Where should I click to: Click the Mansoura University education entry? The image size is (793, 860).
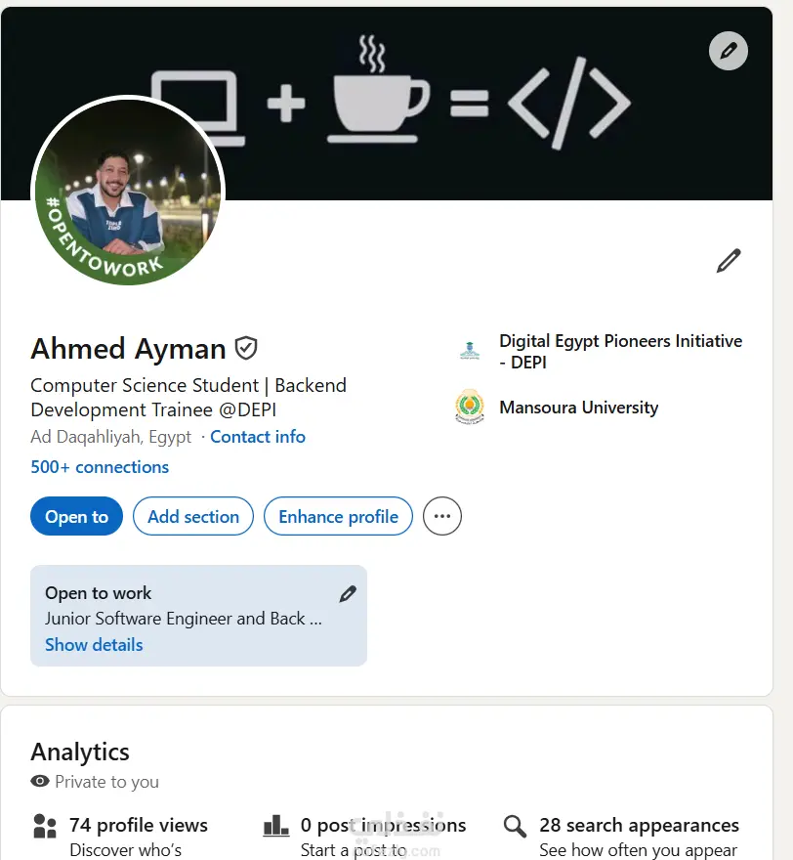point(578,408)
